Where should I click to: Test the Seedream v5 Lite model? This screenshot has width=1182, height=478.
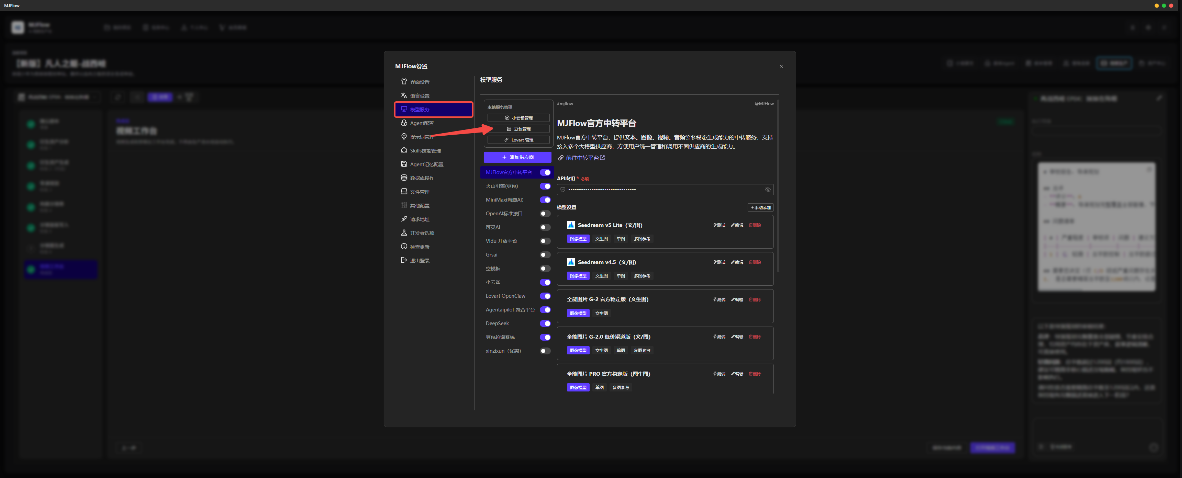pos(719,225)
